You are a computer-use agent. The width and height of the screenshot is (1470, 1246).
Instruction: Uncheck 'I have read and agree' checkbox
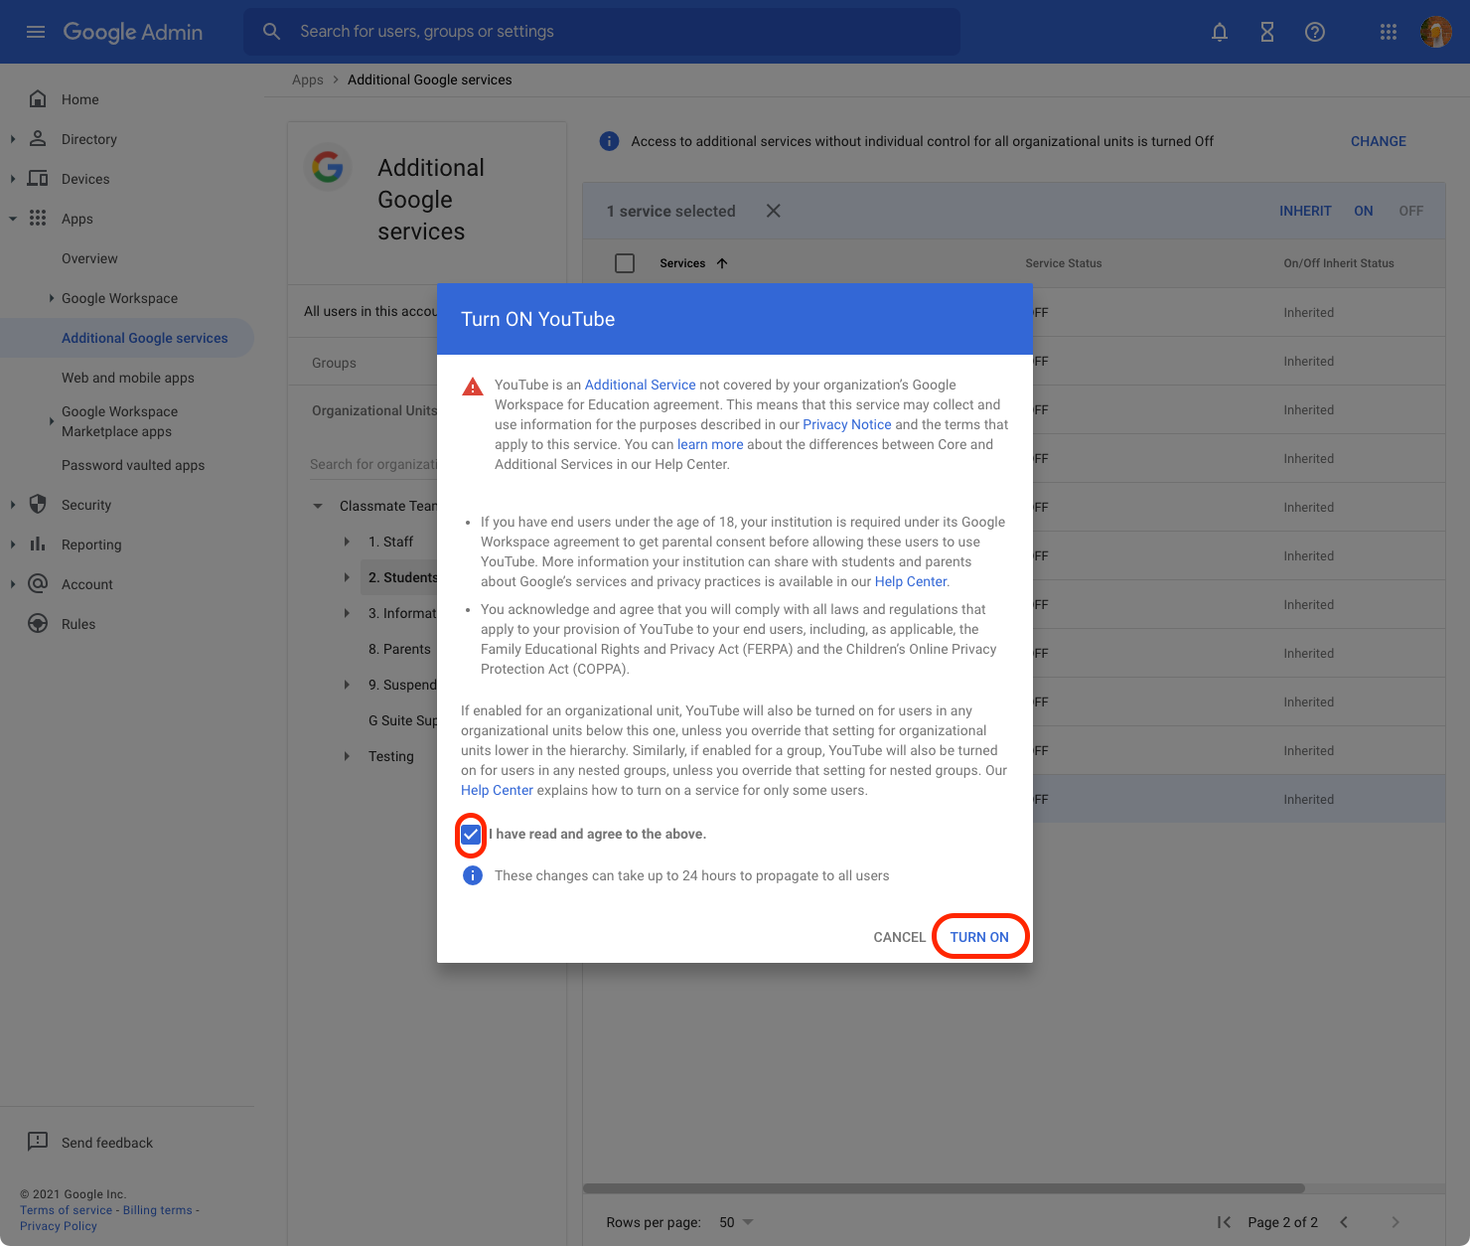pos(471,835)
